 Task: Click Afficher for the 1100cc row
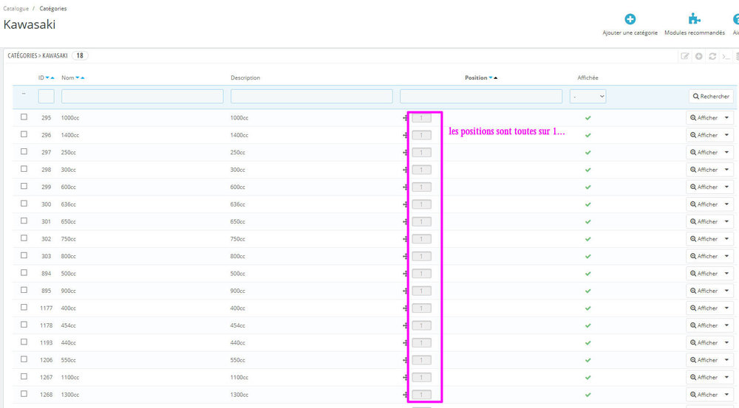704,378
